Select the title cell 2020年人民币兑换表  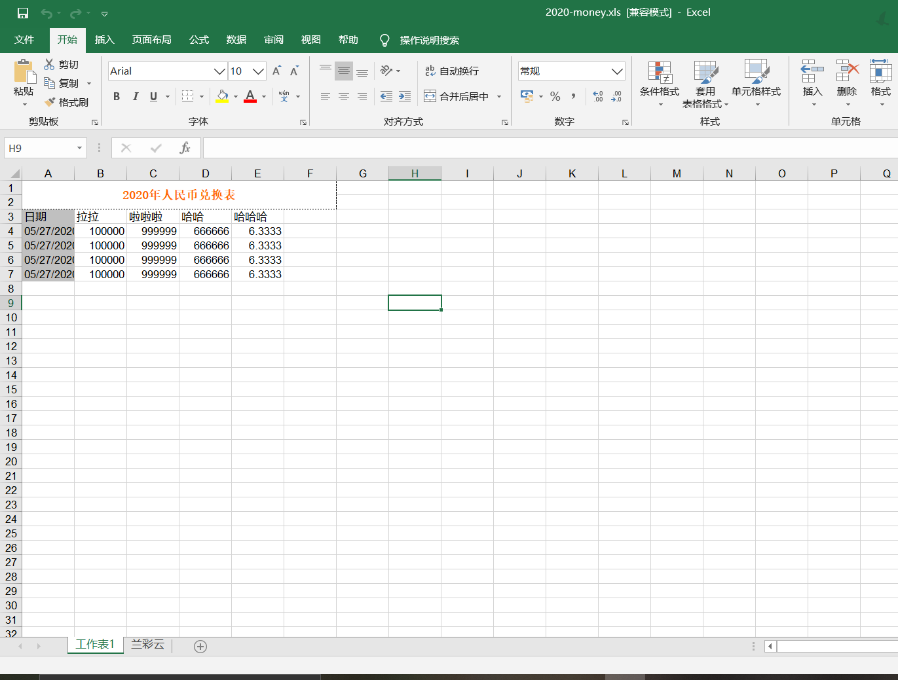point(179,195)
